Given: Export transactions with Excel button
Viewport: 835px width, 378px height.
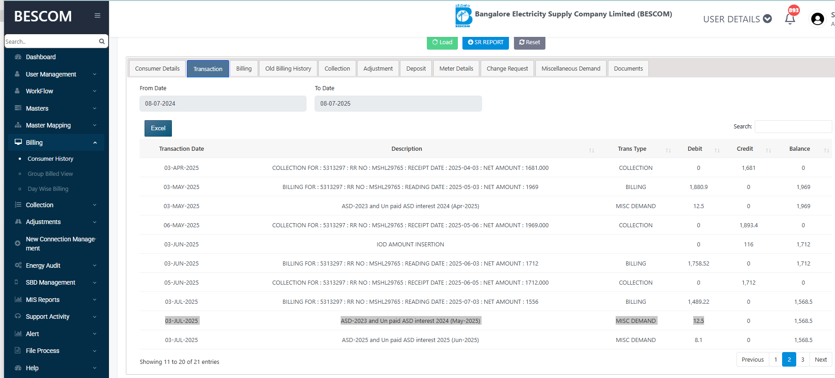Looking at the screenshot, I should (x=158, y=128).
